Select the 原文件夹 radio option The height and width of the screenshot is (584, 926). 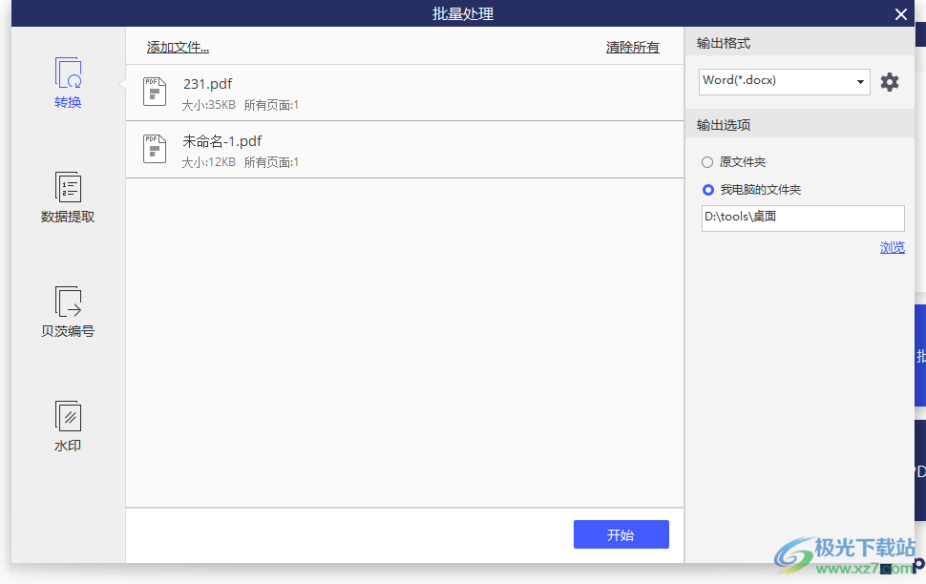pyautogui.click(x=707, y=162)
